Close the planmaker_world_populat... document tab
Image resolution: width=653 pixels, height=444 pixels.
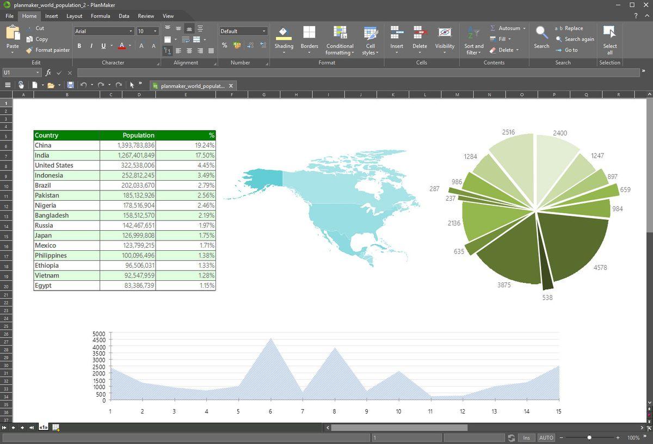click(231, 86)
